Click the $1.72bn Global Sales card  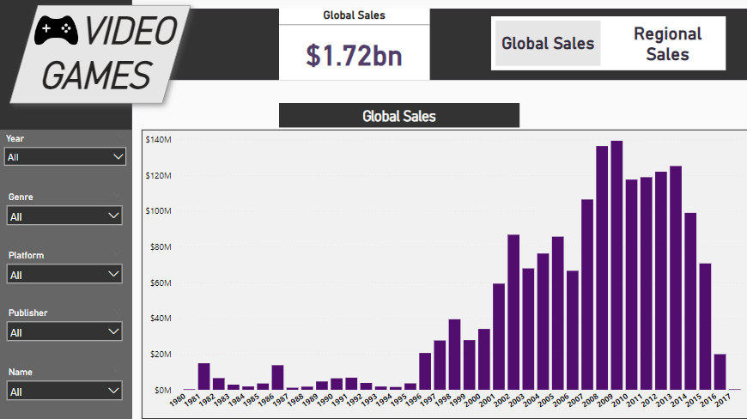354,45
